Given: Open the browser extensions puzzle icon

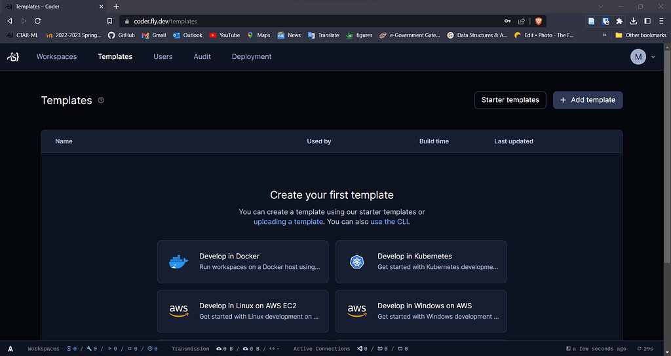Looking at the screenshot, I should (619, 21).
